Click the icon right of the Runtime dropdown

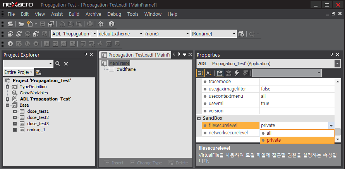[241, 34]
